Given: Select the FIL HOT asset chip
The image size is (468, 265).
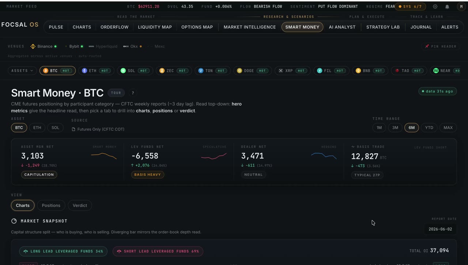Looking at the screenshot, I should click(x=331, y=71).
